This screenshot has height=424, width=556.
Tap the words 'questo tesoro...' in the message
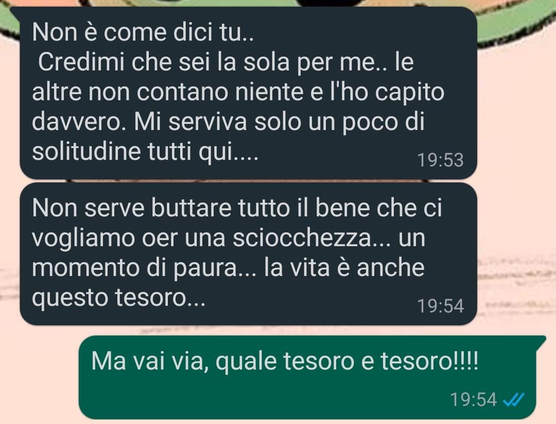[118, 298]
